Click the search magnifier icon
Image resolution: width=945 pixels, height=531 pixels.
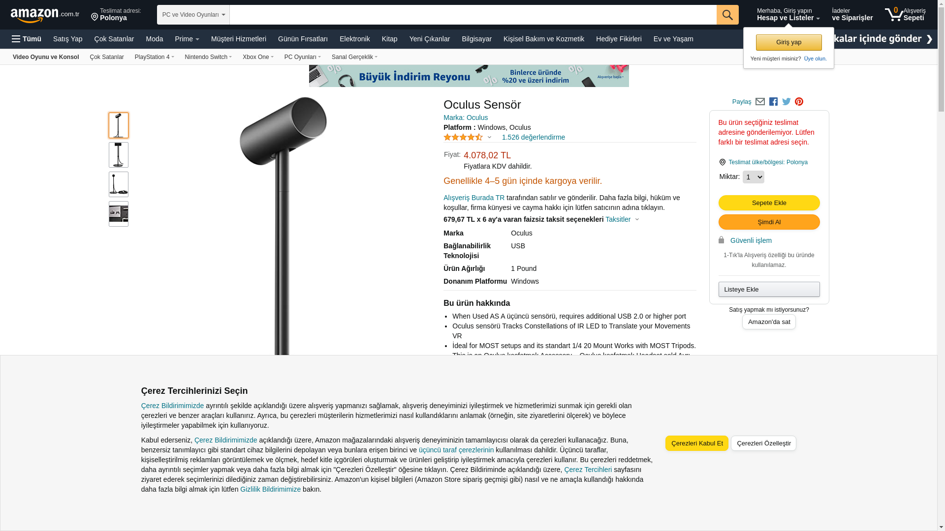click(727, 15)
